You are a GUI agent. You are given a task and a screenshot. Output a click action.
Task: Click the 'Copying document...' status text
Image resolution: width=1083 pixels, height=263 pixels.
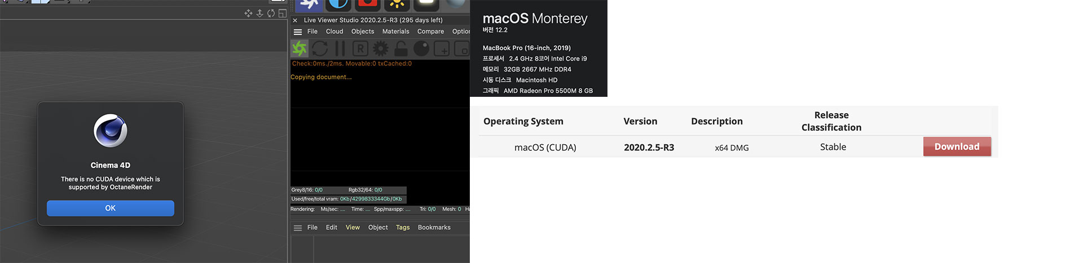321,77
